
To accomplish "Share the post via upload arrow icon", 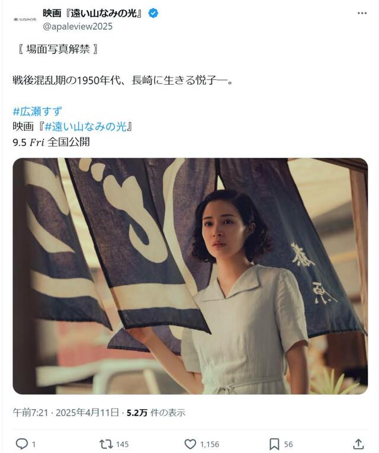I will pyautogui.click(x=358, y=444).
